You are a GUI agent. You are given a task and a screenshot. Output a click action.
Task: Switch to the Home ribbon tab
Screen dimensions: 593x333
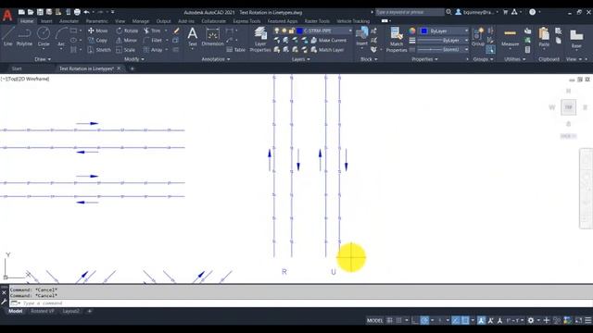tap(27, 21)
